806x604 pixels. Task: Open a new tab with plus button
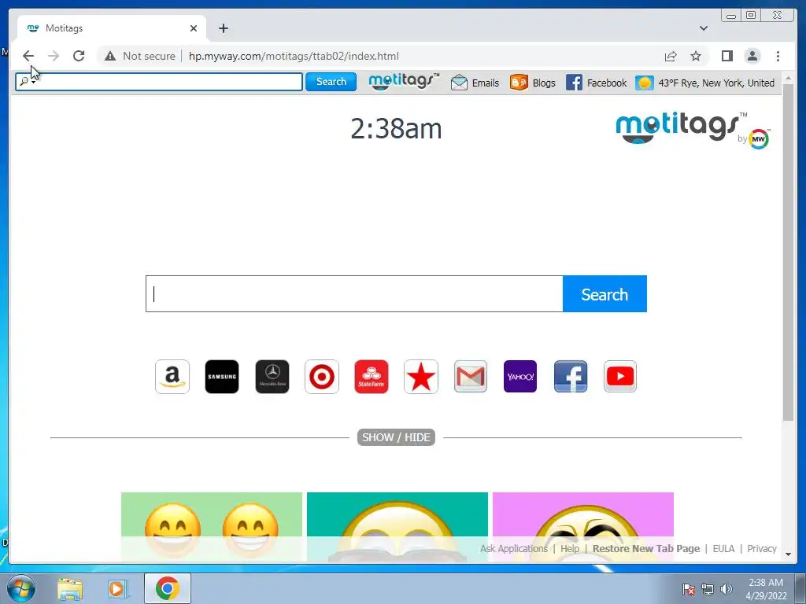(x=223, y=28)
